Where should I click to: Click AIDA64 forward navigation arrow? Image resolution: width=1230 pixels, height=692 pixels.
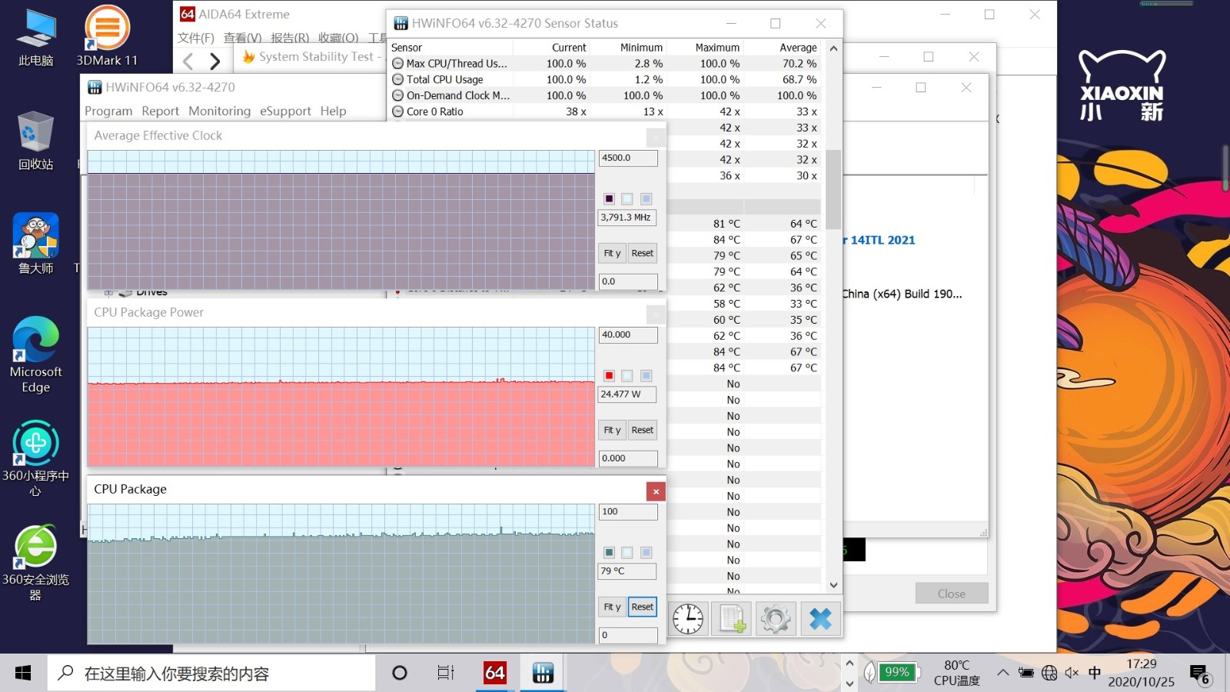tap(215, 61)
